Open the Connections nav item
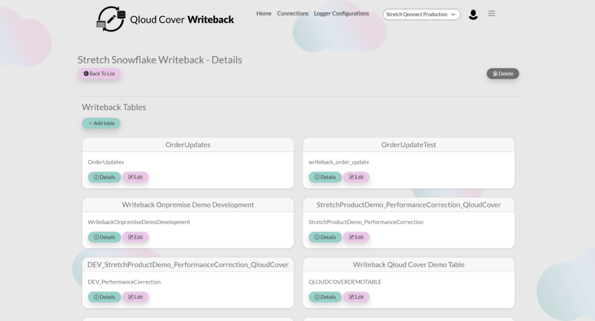 pos(293,13)
